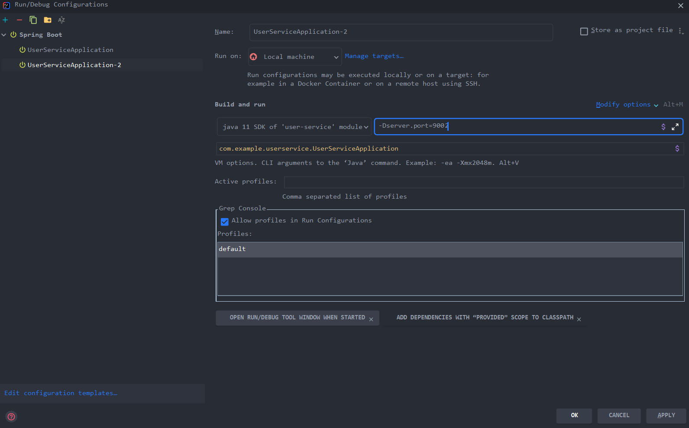Click the Spring Boot group label

41,35
